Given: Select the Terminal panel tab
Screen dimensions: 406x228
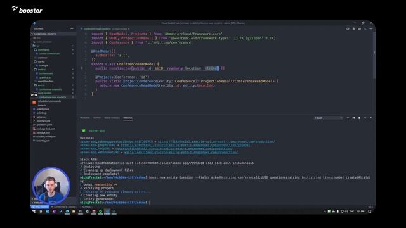Looking at the screenshot, I should point(128,118).
